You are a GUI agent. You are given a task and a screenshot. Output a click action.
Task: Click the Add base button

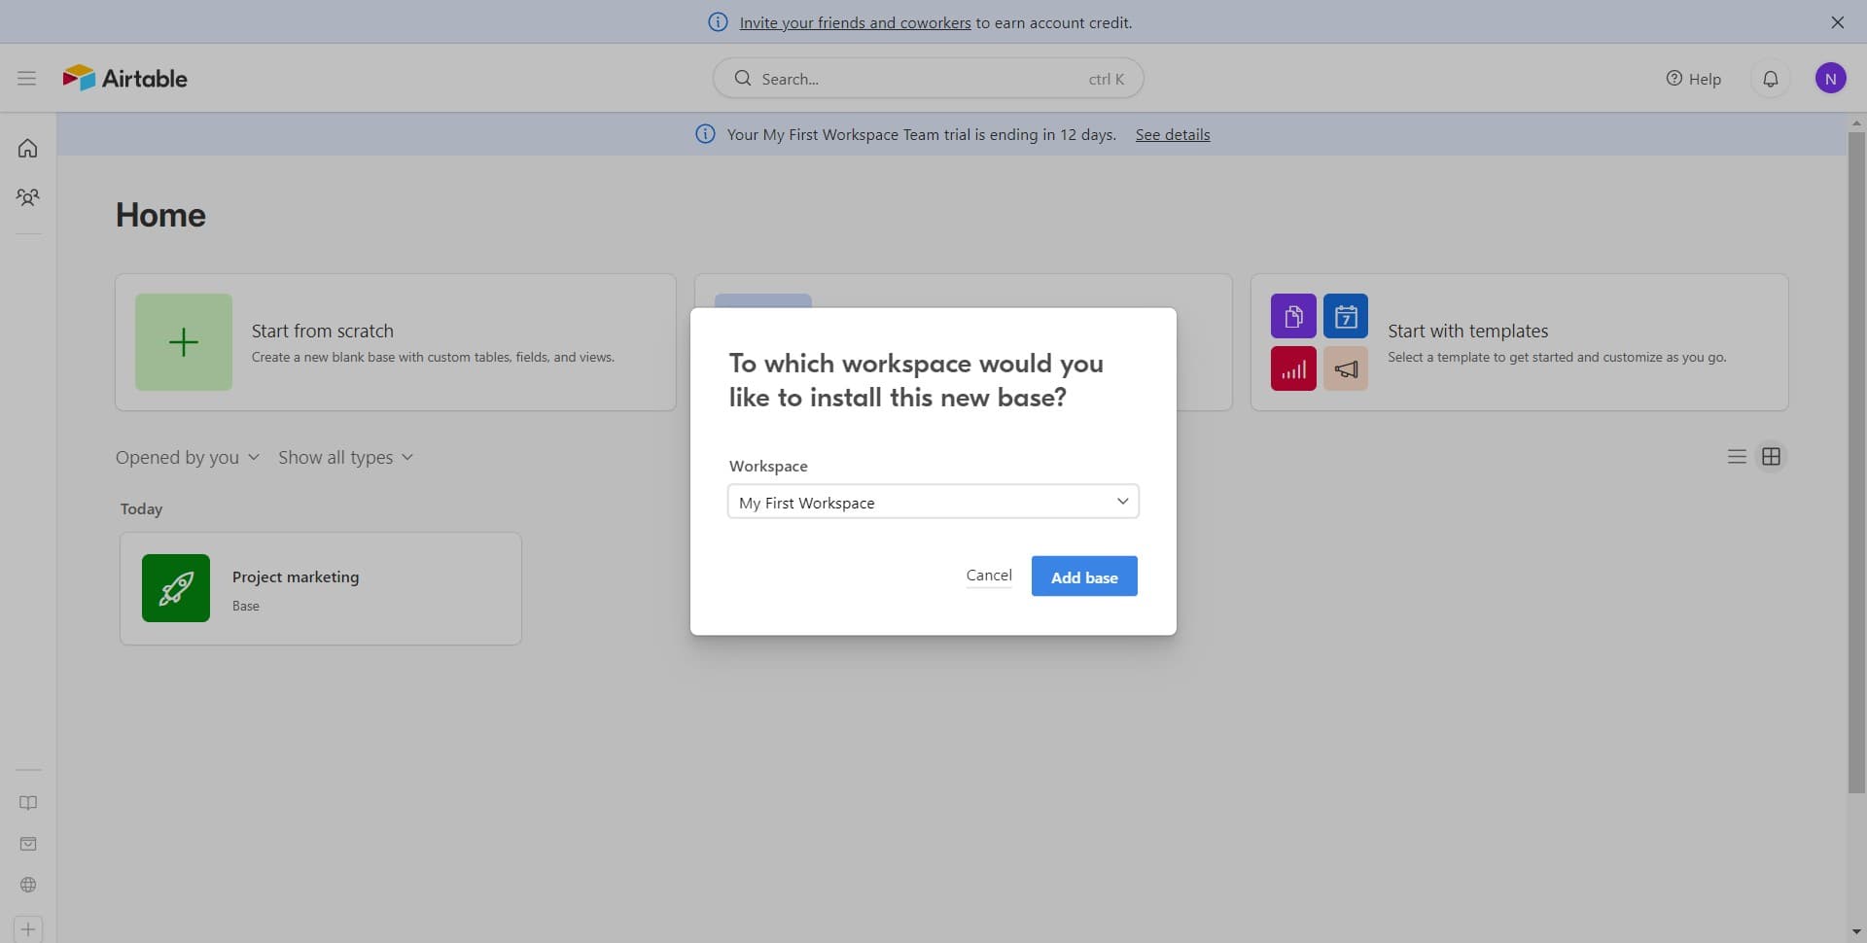(1083, 576)
